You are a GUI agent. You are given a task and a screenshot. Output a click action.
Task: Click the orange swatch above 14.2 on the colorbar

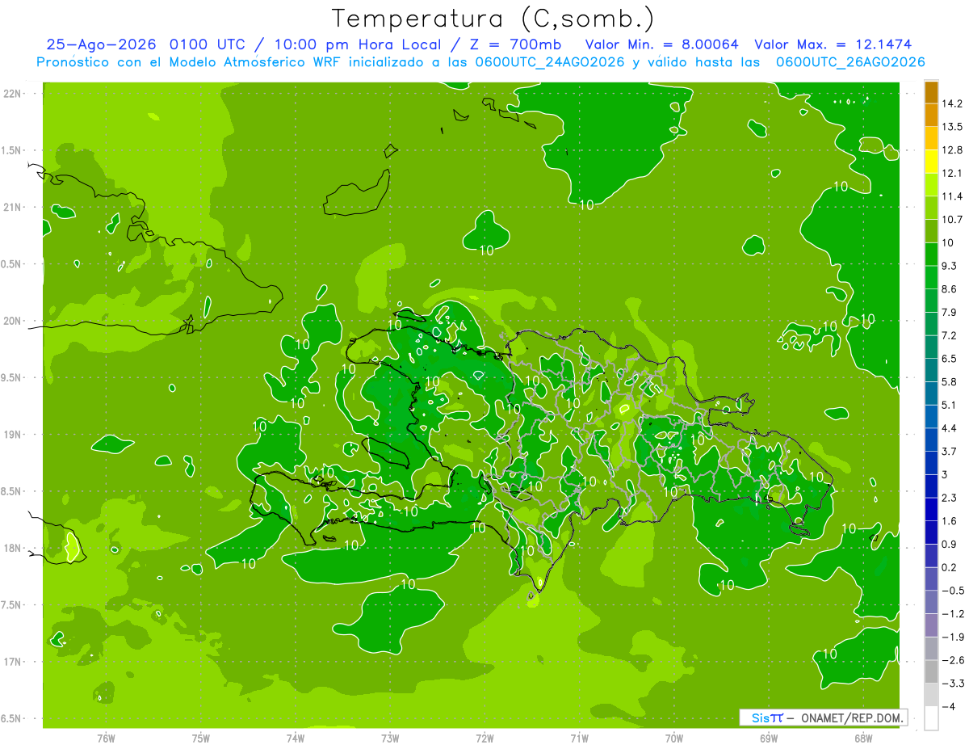[x=931, y=91]
